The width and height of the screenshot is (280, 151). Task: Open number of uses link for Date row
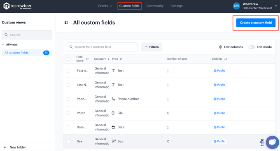tap(168, 127)
